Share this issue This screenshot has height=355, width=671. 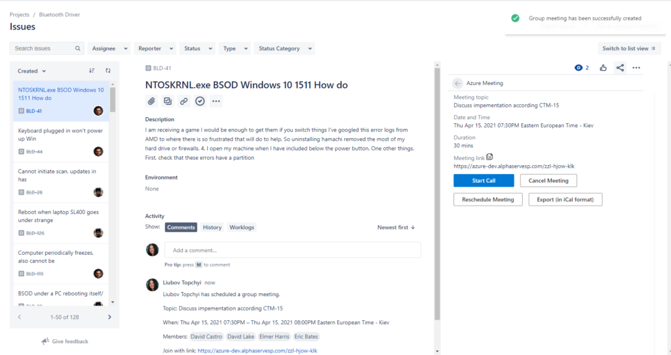pos(620,67)
